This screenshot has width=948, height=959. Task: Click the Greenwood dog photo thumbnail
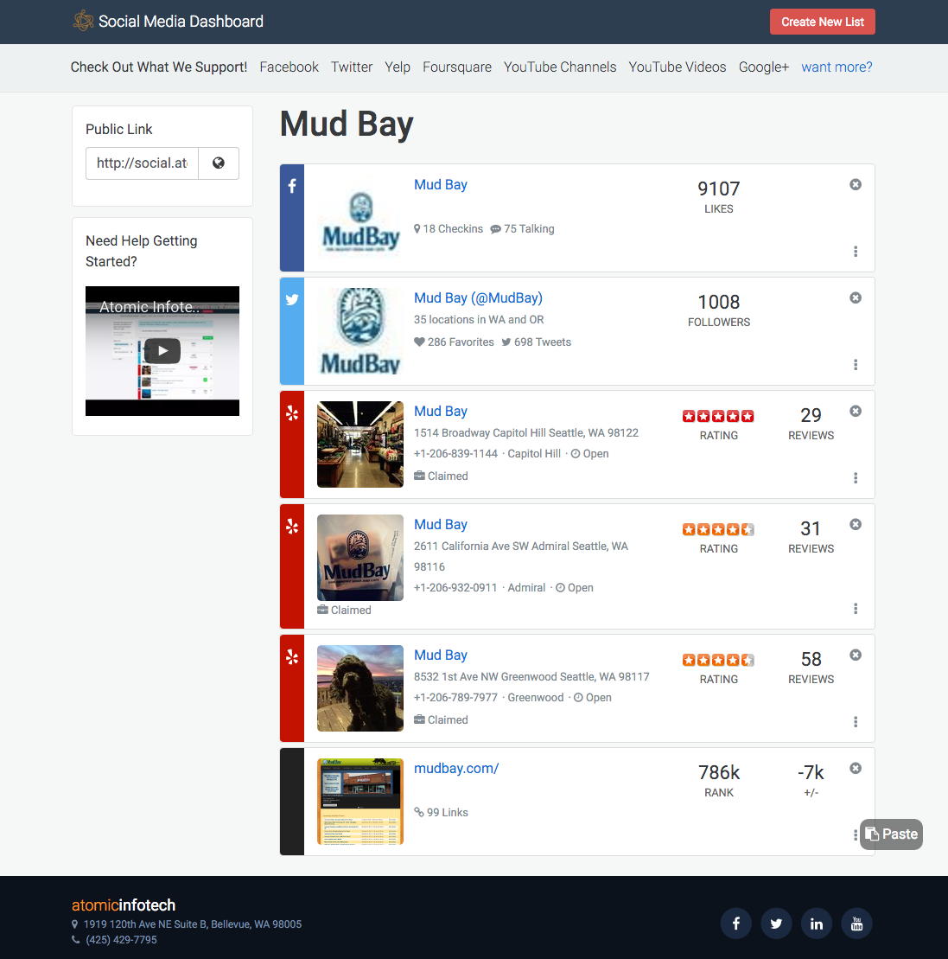(360, 688)
